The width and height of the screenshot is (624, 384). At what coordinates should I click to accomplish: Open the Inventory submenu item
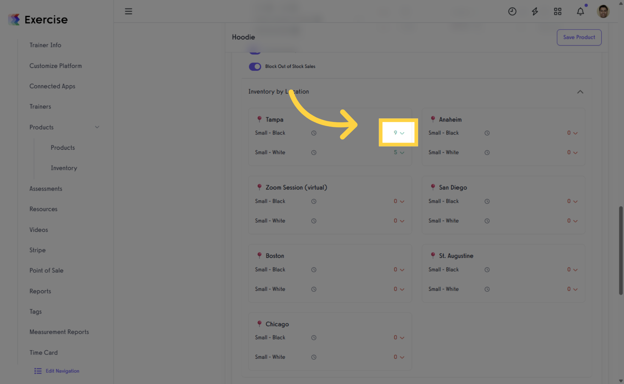tap(64, 168)
